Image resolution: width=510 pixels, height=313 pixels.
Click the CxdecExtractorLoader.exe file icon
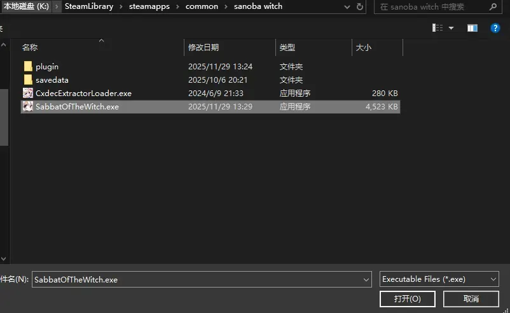pos(28,94)
